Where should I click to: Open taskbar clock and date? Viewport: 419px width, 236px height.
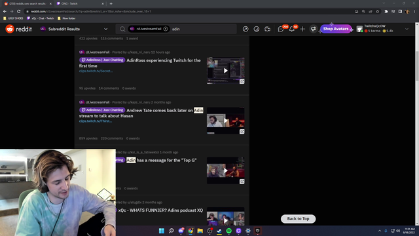(409, 231)
